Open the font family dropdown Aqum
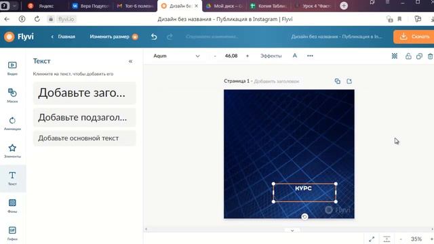Screen dimensions: 434x244 pyautogui.click(x=176, y=56)
